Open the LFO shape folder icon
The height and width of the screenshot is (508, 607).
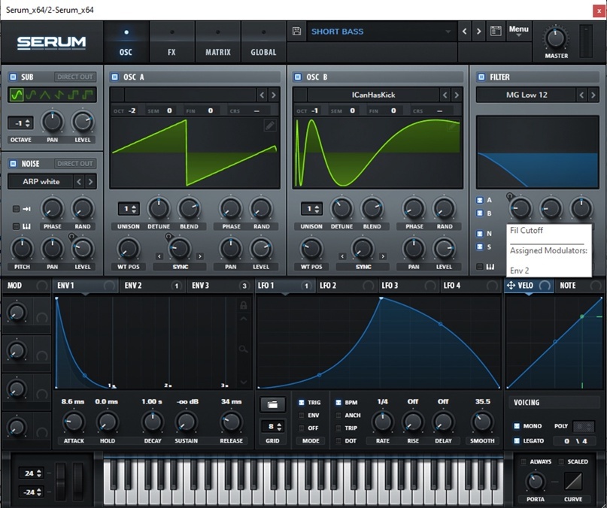tap(272, 405)
